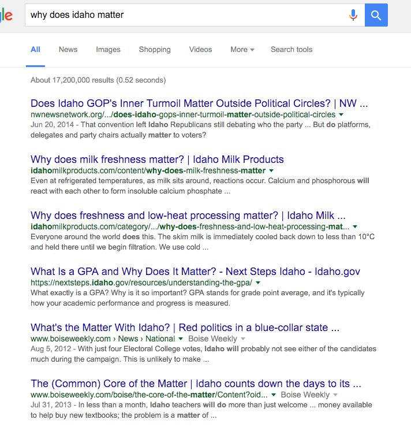411x431 pixels.
Task: Expand the green arrow beside the nwnewsnetwork.org URL
Action: pos(341,114)
